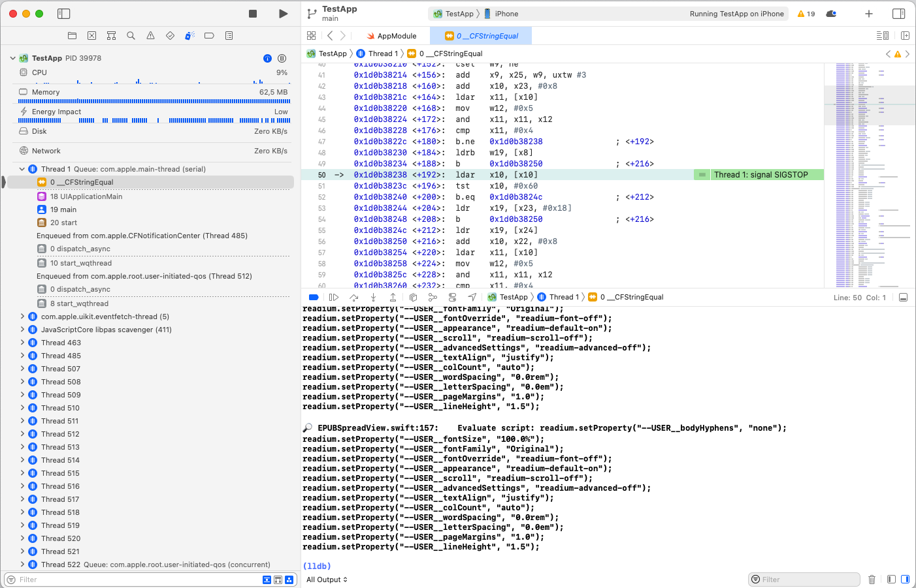
Task: Open the All Output dropdown
Action: click(x=327, y=579)
